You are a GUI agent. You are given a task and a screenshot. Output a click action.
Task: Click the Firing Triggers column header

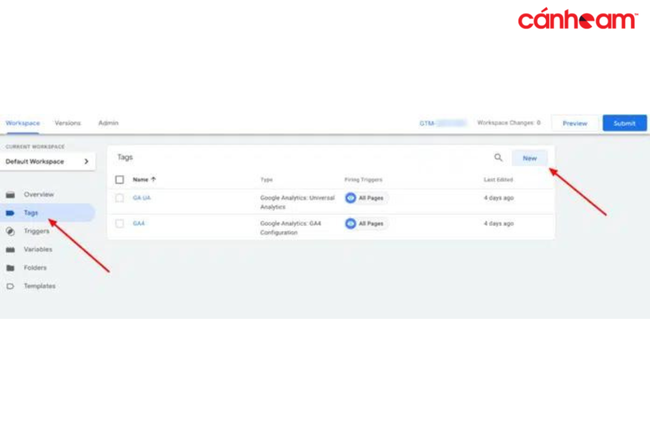click(x=363, y=180)
